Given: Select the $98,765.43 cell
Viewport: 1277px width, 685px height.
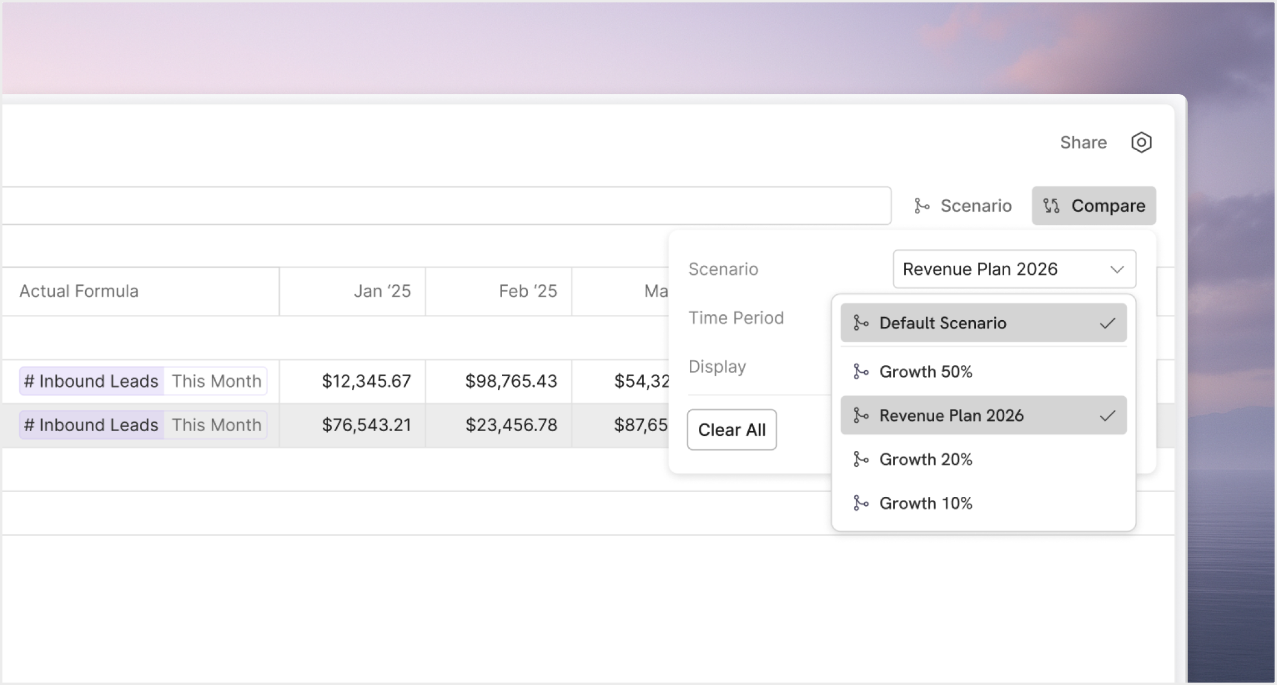Looking at the screenshot, I should (x=499, y=381).
